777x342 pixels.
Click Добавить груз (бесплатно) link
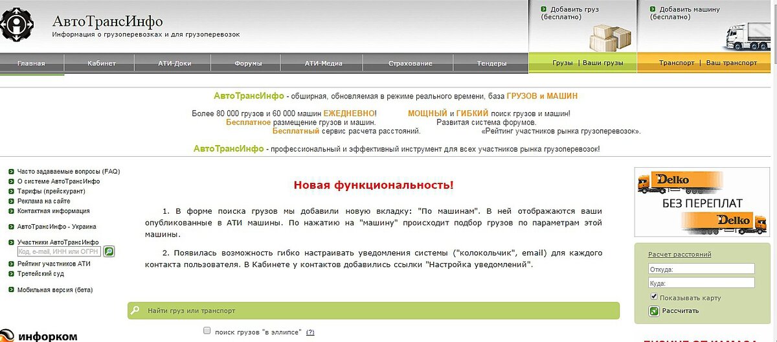pyautogui.click(x=570, y=13)
